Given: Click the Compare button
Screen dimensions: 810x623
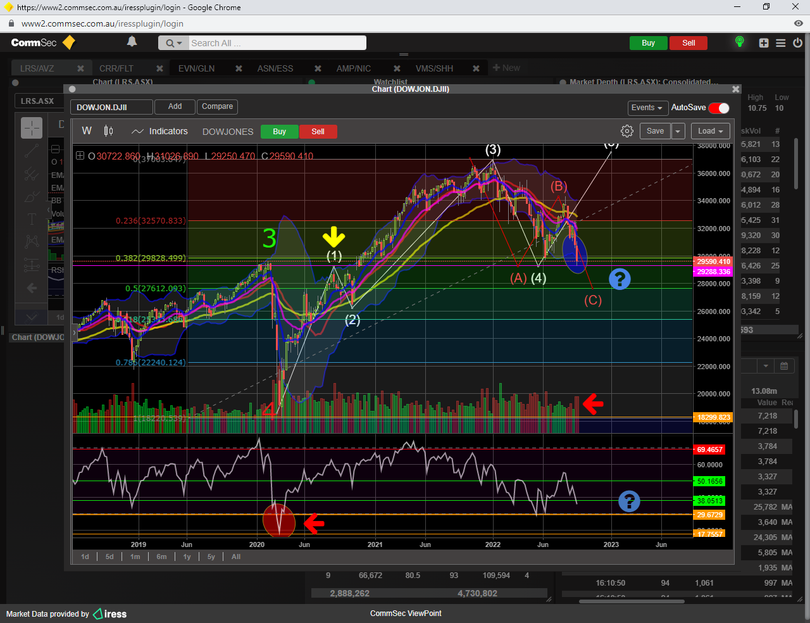Looking at the screenshot, I should click(217, 107).
